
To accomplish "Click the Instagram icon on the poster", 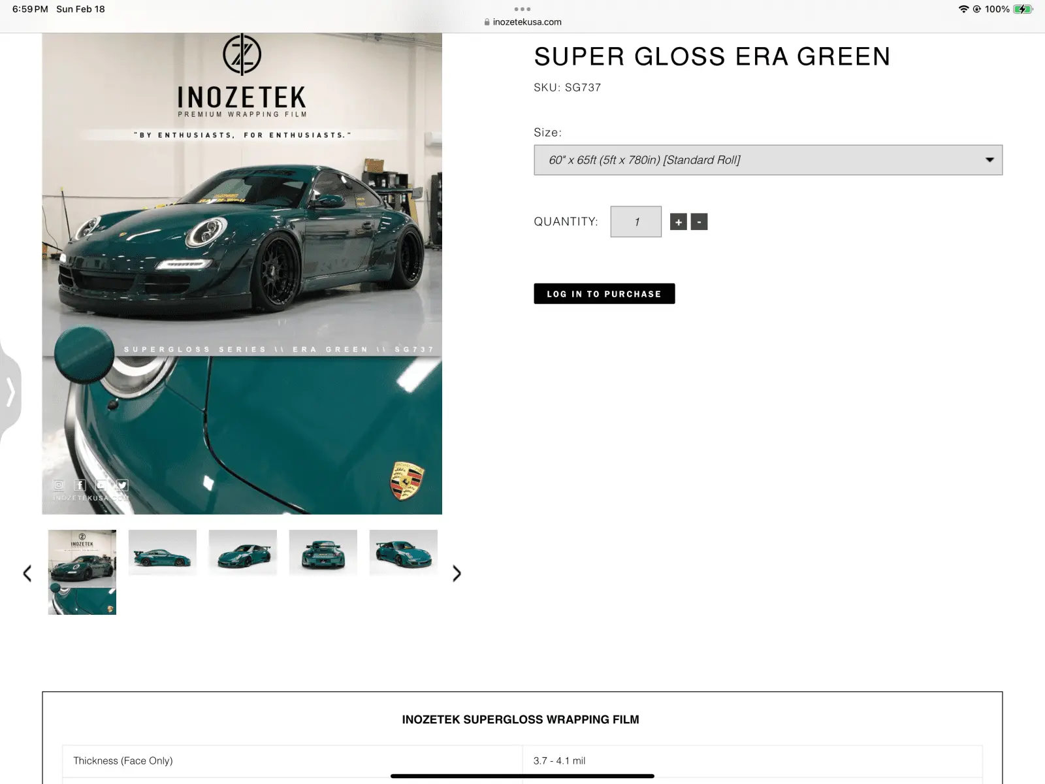I will pyautogui.click(x=59, y=485).
